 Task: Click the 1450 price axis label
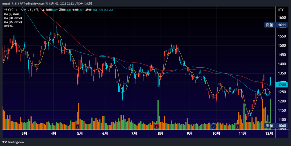pyautogui.click(x=282, y=55)
